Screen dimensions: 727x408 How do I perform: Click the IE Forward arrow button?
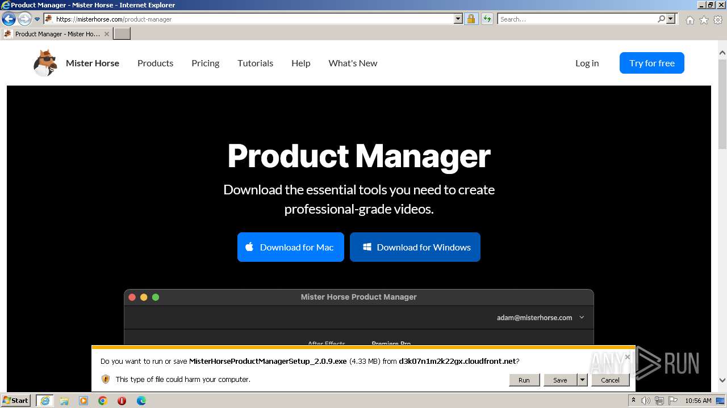click(24, 19)
